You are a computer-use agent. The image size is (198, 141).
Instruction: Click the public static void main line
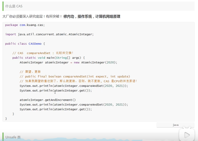[49, 58]
